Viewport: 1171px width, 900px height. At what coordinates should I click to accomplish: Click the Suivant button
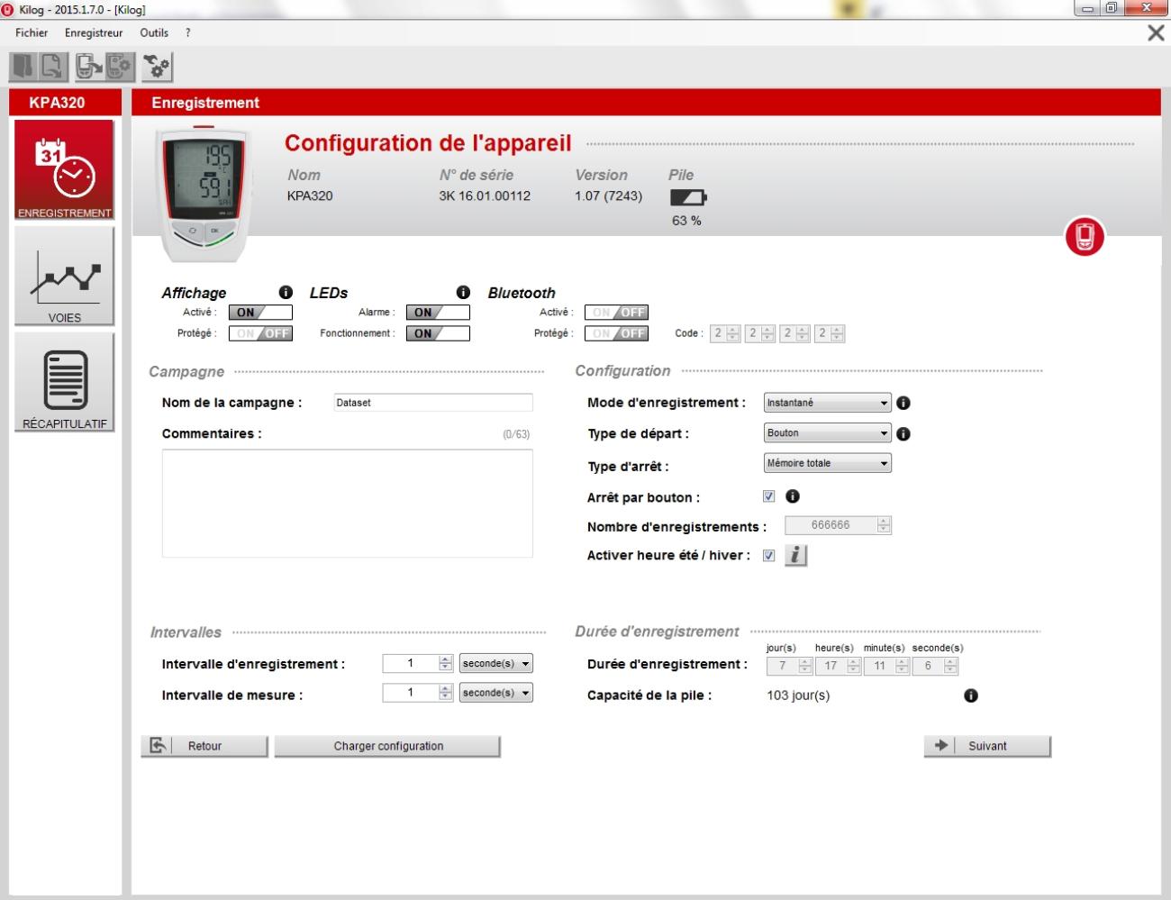[987, 746]
